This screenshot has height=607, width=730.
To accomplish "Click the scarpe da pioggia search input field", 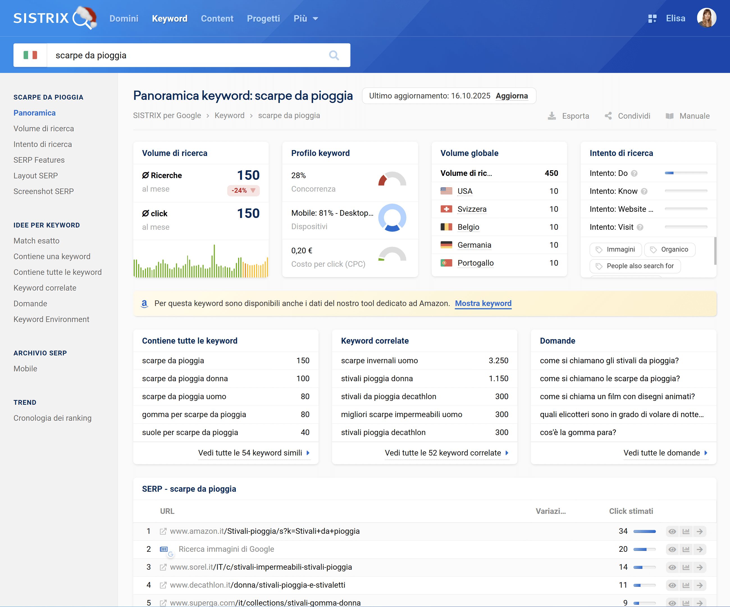I will tap(156, 55).
